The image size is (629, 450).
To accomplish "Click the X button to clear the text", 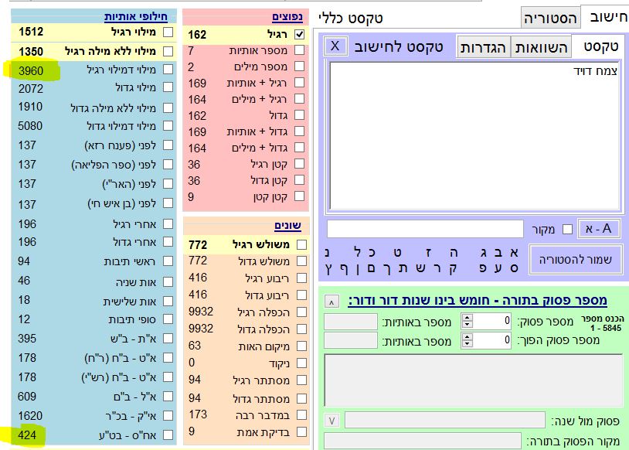I will [x=335, y=46].
